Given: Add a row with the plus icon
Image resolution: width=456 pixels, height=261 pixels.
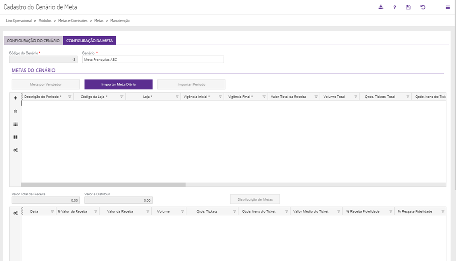Looking at the screenshot, I should [x=16, y=98].
